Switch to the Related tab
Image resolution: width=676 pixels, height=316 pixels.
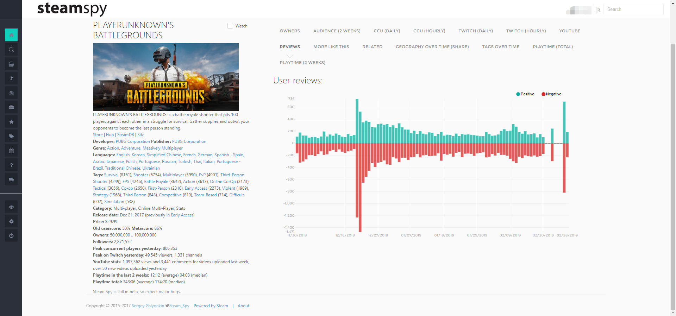click(x=373, y=47)
